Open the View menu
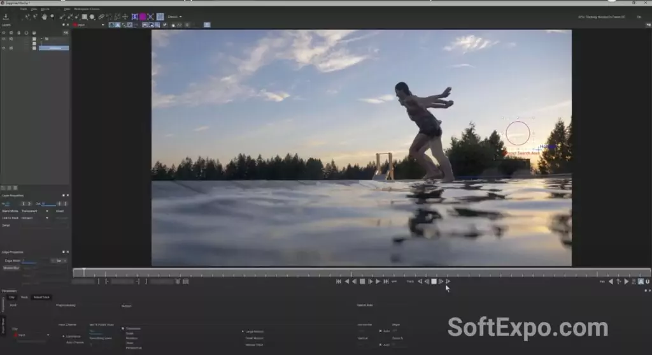Screen dimensions: 652x355 point(34,9)
